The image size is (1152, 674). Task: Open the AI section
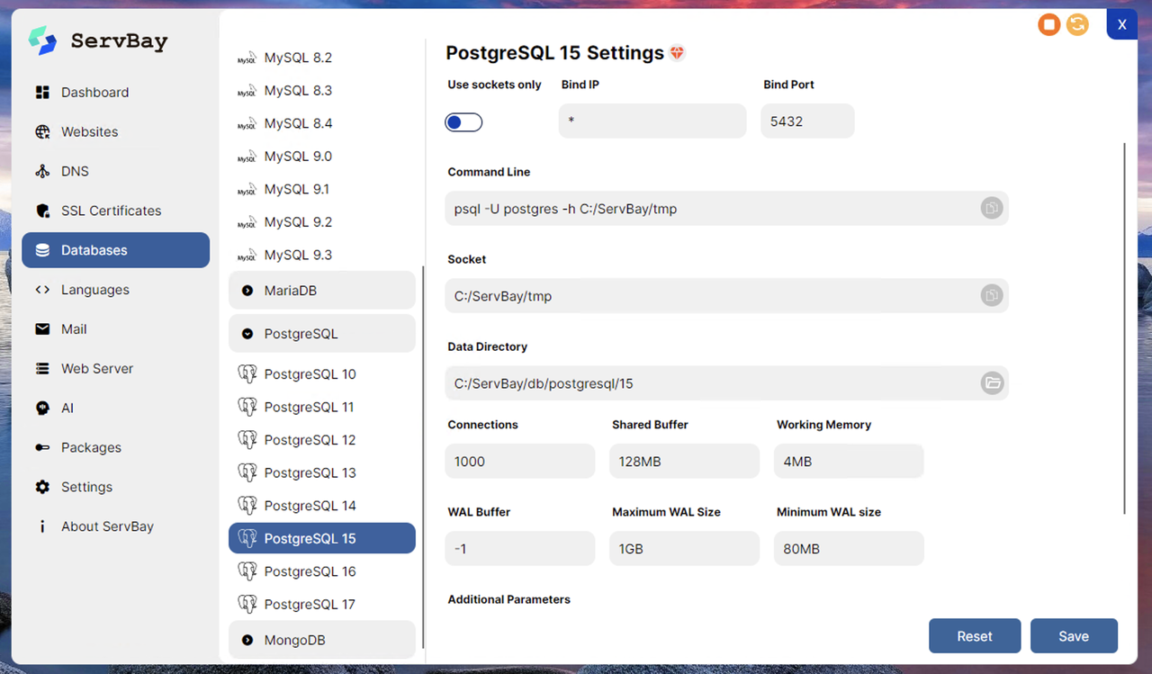pos(115,408)
